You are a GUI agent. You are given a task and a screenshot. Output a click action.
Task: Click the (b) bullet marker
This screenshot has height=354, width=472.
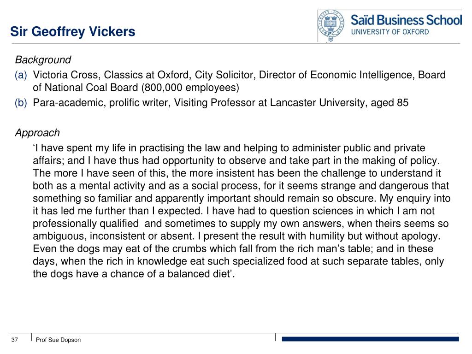[x=21, y=103]
